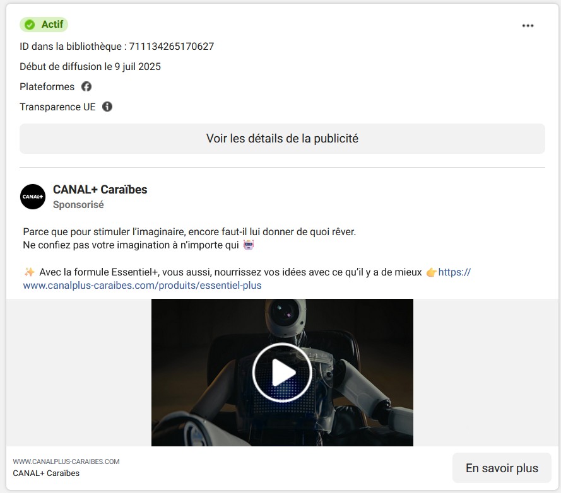Image resolution: width=561 pixels, height=493 pixels.
Task: Open the CANAL+ Caraïbes page name
Action: [x=100, y=190]
